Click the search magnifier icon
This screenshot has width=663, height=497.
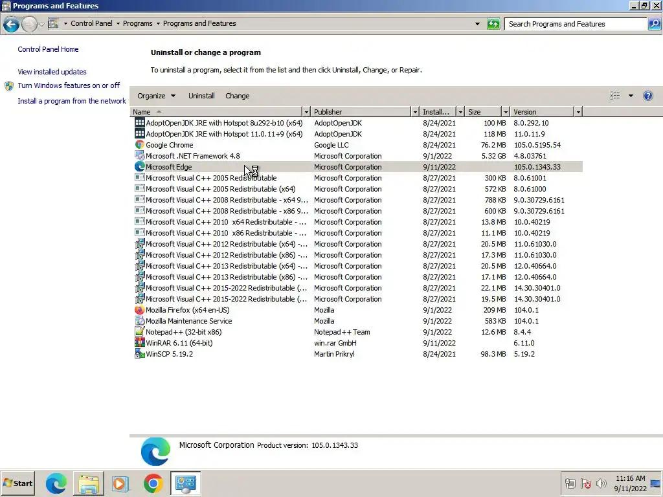click(654, 24)
